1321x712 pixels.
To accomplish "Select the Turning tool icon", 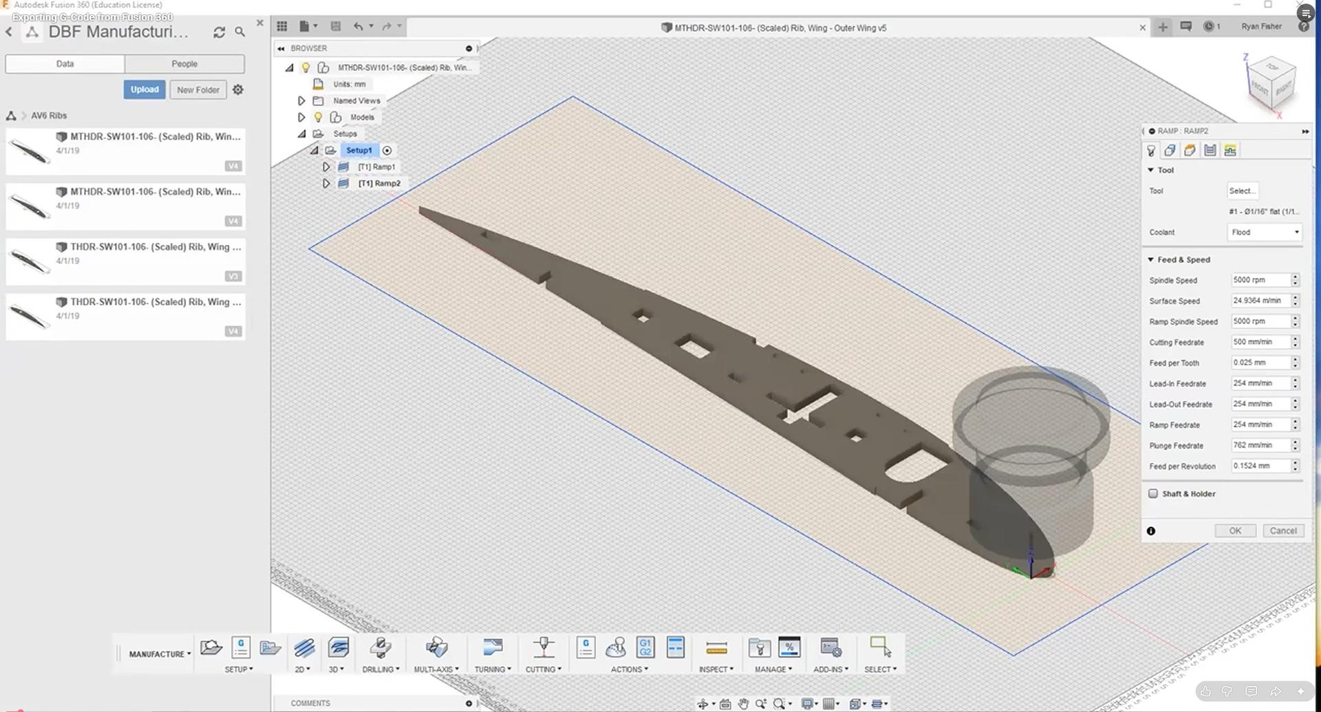I will pyautogui.click(x=492, y=647).
